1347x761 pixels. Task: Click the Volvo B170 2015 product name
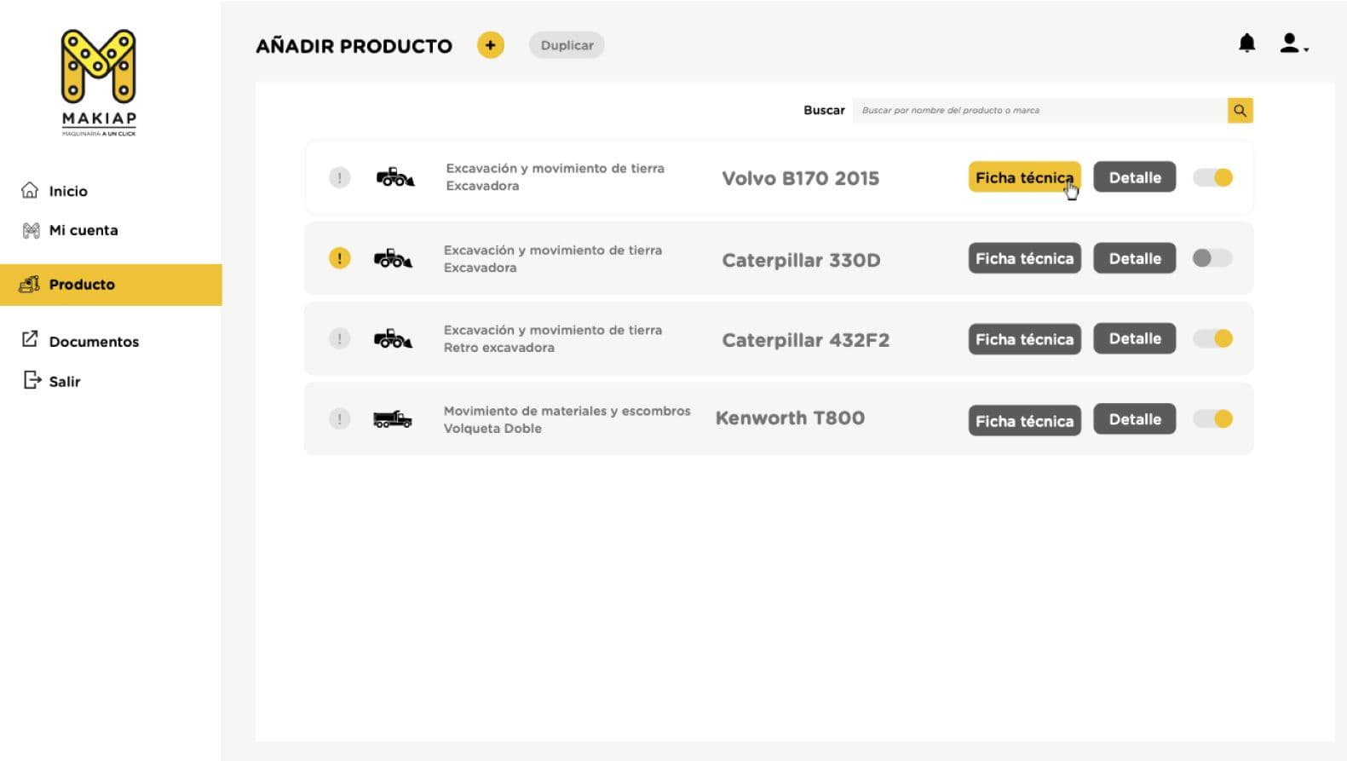(x=801, y=178)
